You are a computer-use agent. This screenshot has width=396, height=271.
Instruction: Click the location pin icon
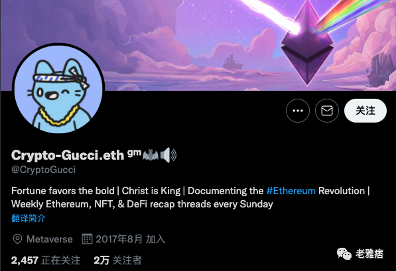(17, 239)
